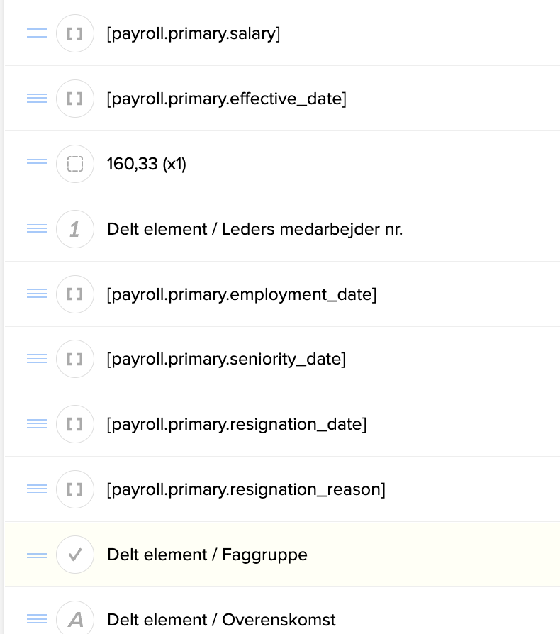The image size is (560, 634).
Task: Select the dashed-box icon next to 160,33 (x1)
Action: point(75,163)
